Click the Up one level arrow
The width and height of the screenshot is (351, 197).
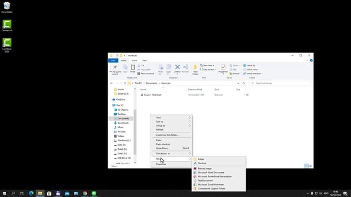(125, 83)
